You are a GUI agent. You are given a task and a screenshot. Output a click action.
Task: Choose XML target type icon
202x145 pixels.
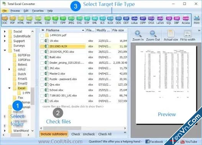(95, 20)
